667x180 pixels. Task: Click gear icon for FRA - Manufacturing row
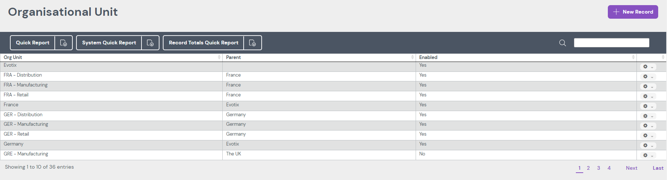[x=648, y=87]
